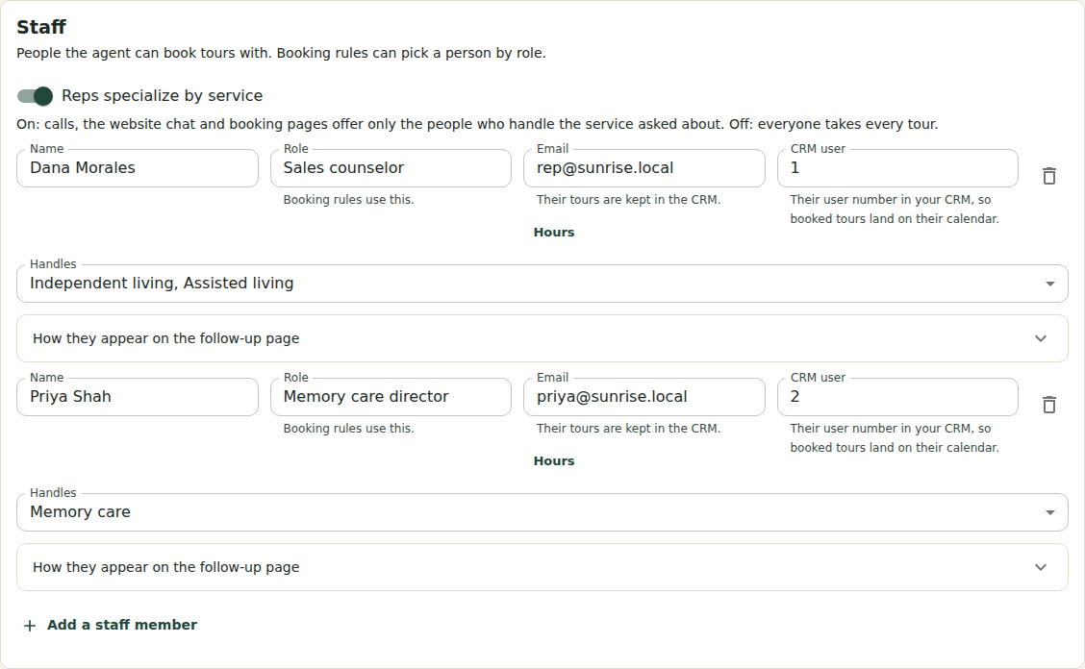Delete the Priya Shah staff row
Screen dimensions: 1085x669
coord(1049,405)
